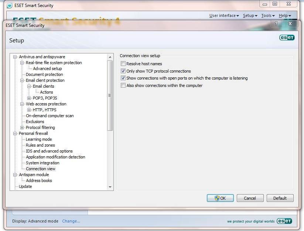The height and width of the screenshot is (231, 304).
Task: Select Connection view tree item
Action: coord(41,169)
